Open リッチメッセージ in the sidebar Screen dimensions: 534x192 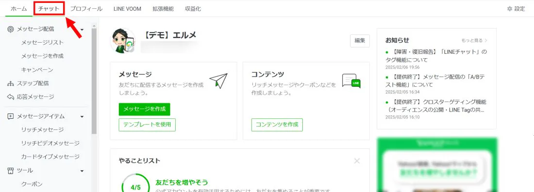pyautogui.click(x=42, y=130)
